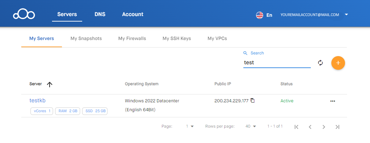Open testkb more actions menu

click(x=333, y=101)
